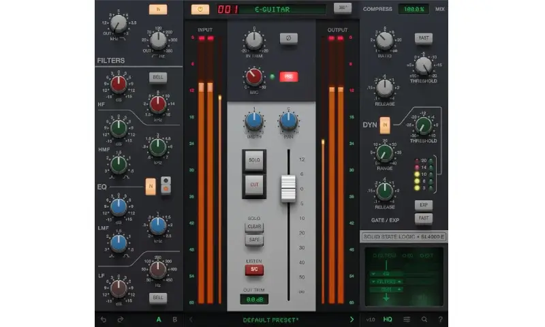Open the DEFAULT PRESET selector
Image resolution: width=545 pixels, height=327 pixels.
coord(271,319)
